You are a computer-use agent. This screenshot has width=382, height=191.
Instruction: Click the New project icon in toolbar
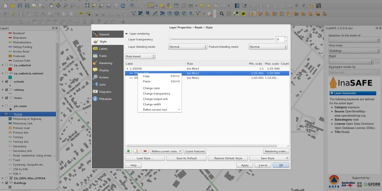(6, 6)
